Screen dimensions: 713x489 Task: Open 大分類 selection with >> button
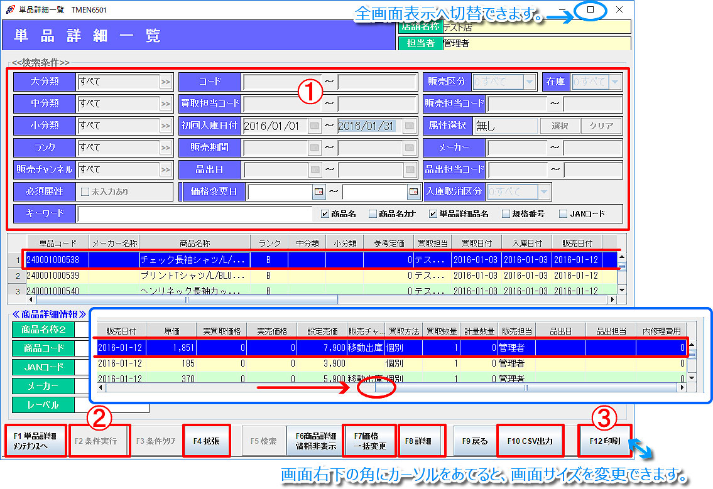pyautogui.click(x=165, y=82)
